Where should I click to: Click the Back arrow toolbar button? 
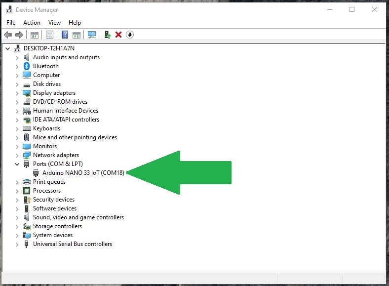(8, 35)
